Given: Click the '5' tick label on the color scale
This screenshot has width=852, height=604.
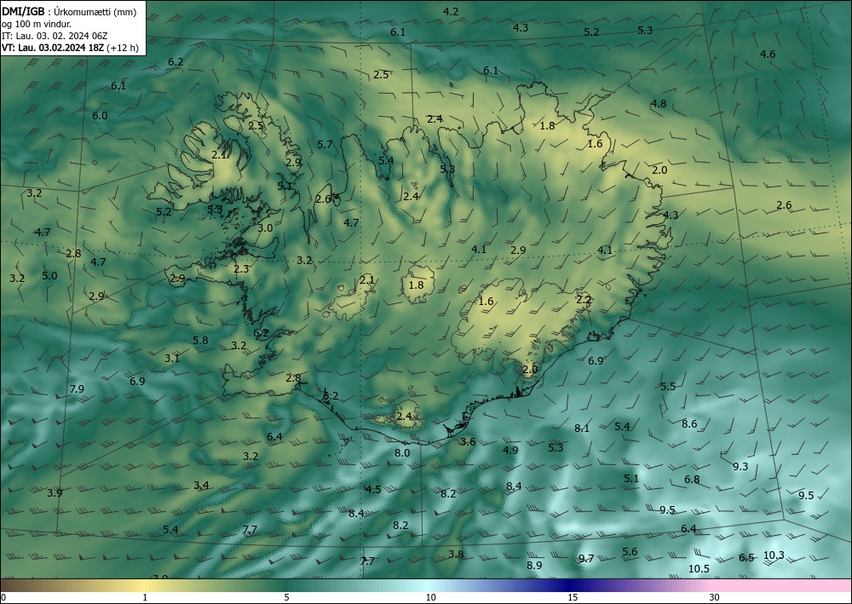Looking at the screenshot, I should pos(286,598).
